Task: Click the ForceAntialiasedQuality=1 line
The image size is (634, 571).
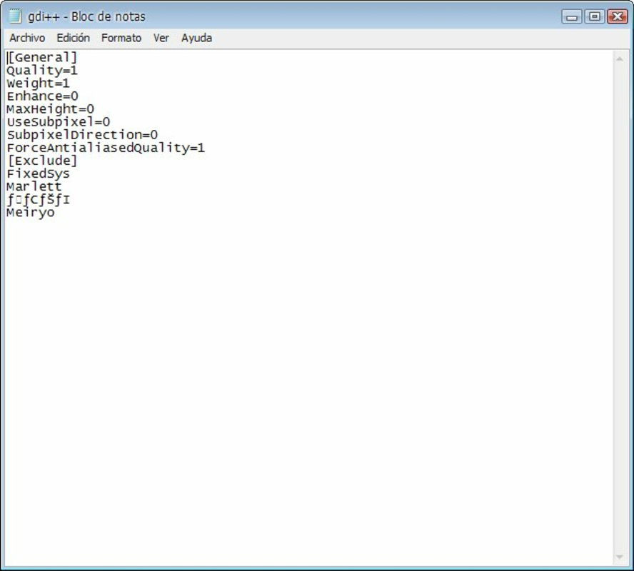Action: click(x=106, y=148)
